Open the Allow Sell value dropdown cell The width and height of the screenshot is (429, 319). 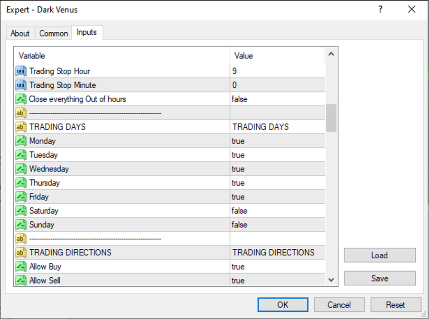278,281
